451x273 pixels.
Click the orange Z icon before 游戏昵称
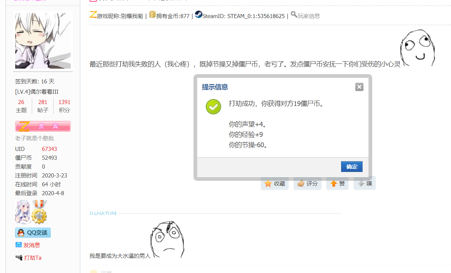point(92,15)
